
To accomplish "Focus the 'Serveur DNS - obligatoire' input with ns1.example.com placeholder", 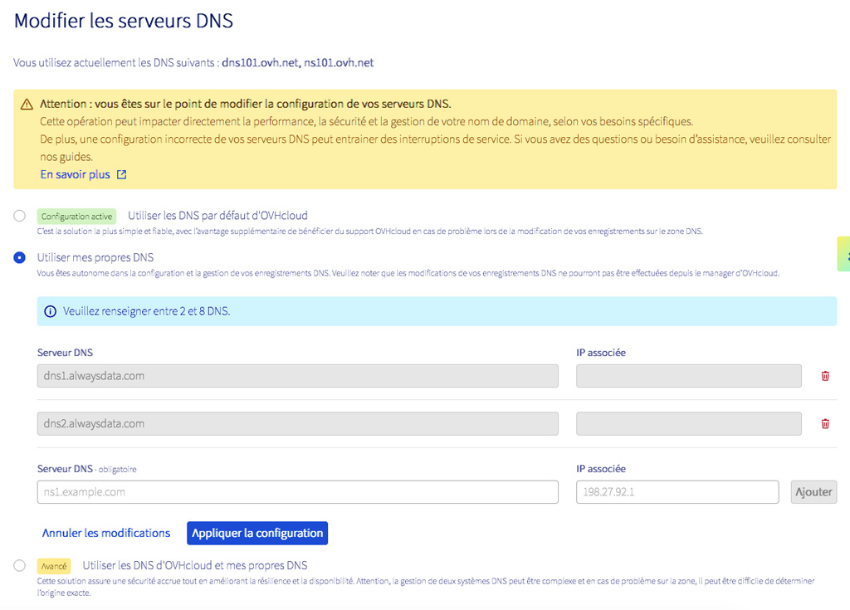I will point(298,492).
